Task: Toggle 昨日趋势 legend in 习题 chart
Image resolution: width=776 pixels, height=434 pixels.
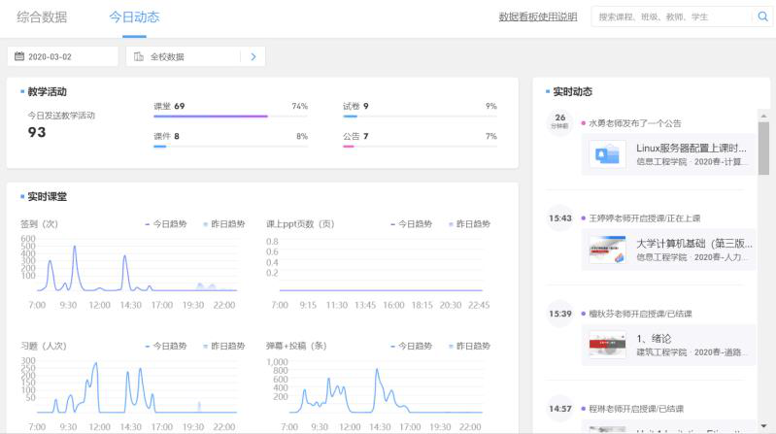Action: (x=223, y=346)
